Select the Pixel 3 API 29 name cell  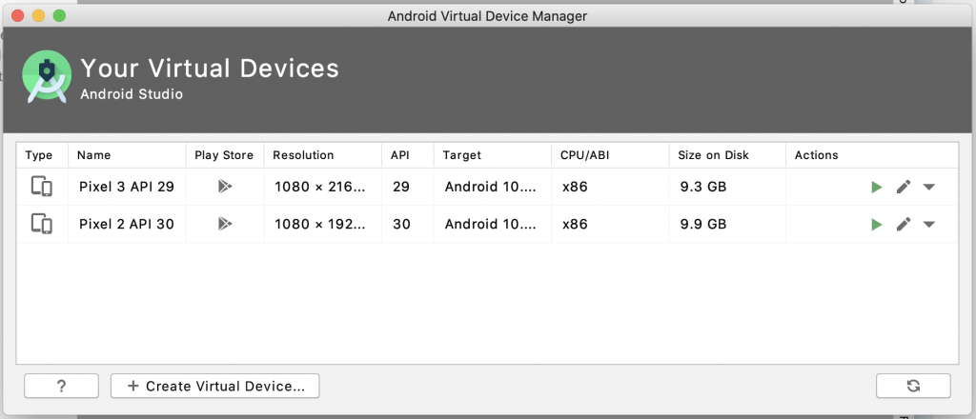pyautogui.click(x=127, y=187)
